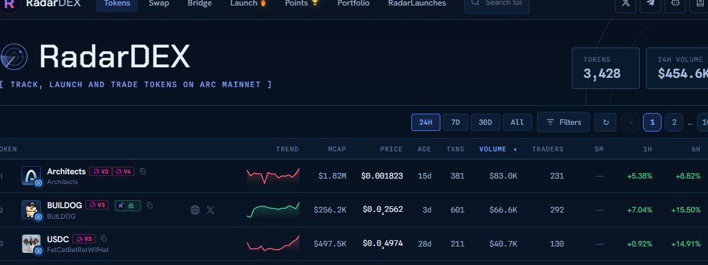Open the Bridge tab

click(199, 4)
